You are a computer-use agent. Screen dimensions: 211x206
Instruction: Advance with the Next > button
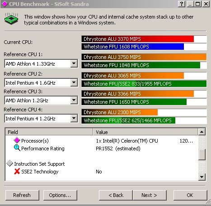click(150, 195)
